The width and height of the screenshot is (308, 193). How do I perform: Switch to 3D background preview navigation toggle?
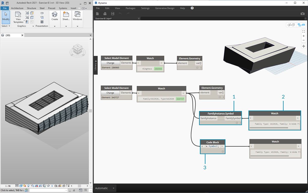point(291,25)
